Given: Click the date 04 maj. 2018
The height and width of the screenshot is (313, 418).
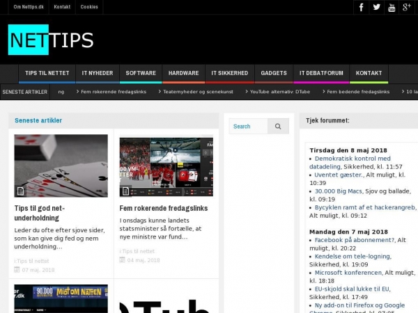Looking at the screenshot, I should tap(144, 260).
